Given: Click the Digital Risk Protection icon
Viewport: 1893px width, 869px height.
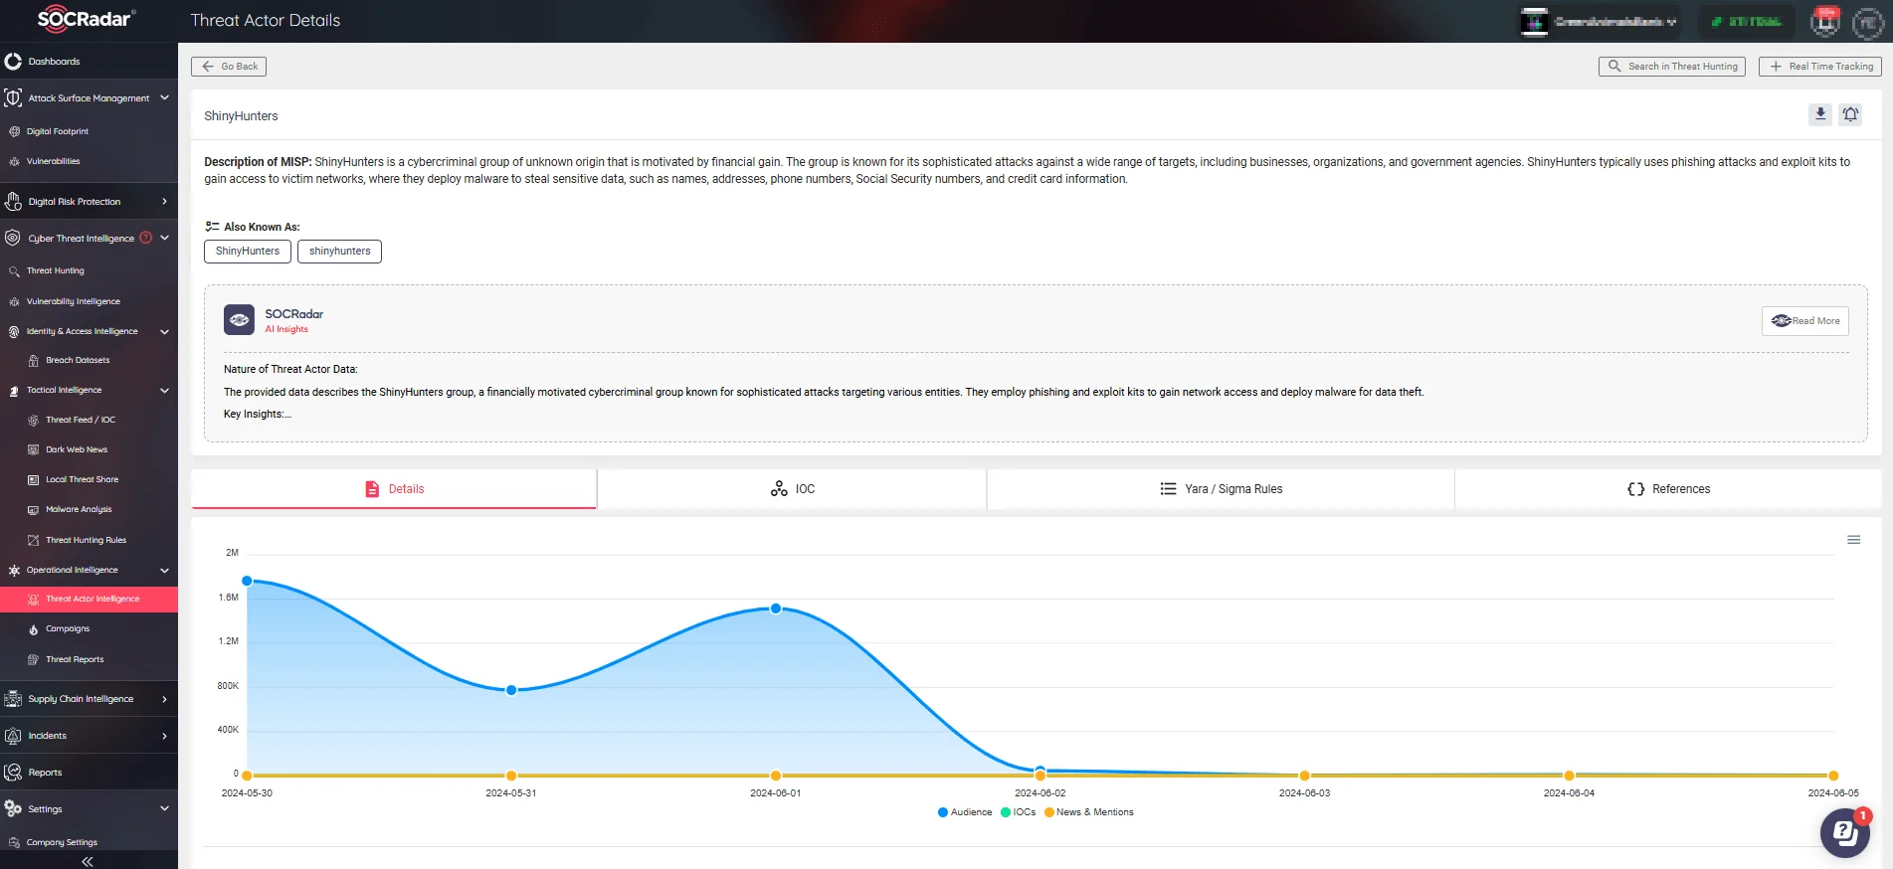Looking at the screenshot, I should tap(13, 202).
